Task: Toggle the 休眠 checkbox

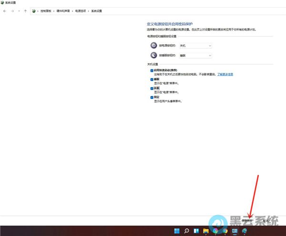Action: (x=152, y=88)
